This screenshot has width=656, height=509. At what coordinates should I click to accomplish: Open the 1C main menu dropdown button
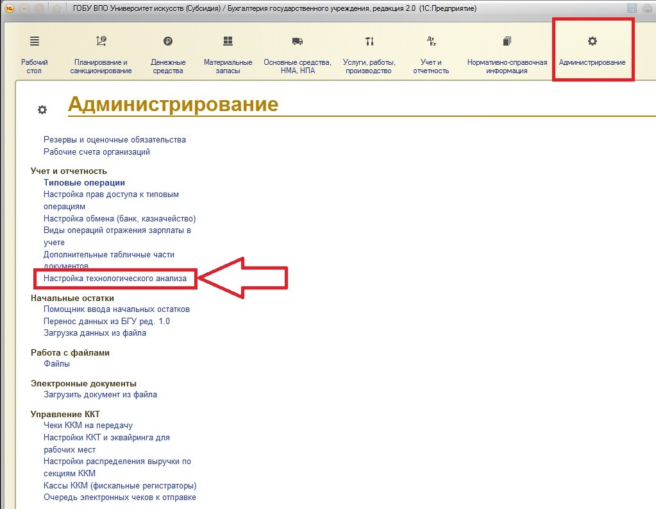tap(24, 8)
